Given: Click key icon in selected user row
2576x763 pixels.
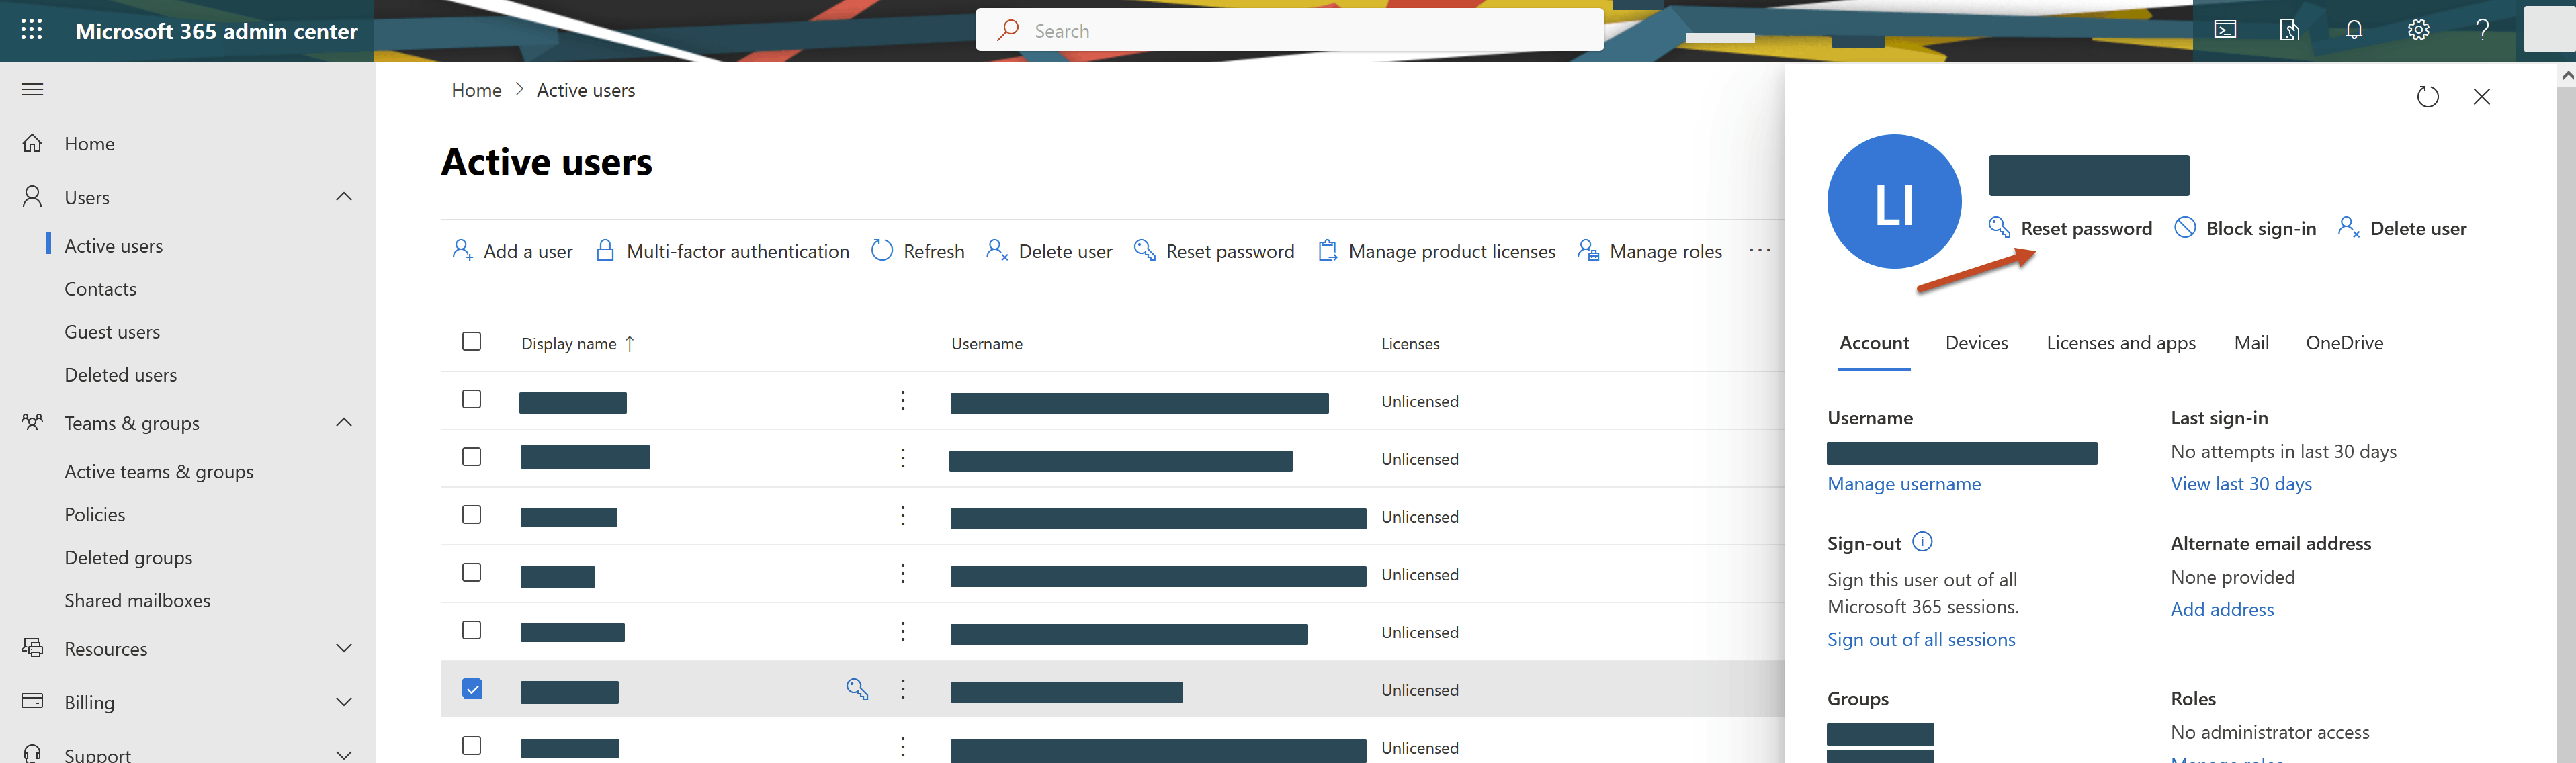Looking at the screenshot, I should 857,689.
